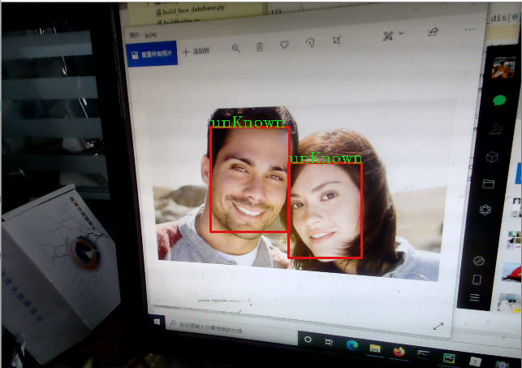Image resolution: width=522 pixels, height=368 pixels.
Task: Delete the photo using the trash icon
Action: (x=260, y=47)
